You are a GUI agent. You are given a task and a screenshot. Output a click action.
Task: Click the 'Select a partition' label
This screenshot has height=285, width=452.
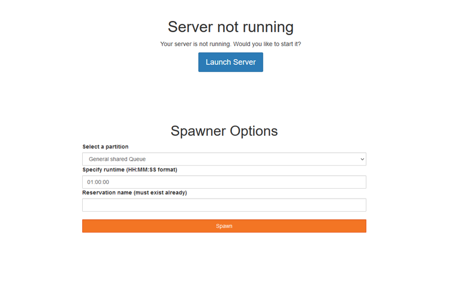105,147
